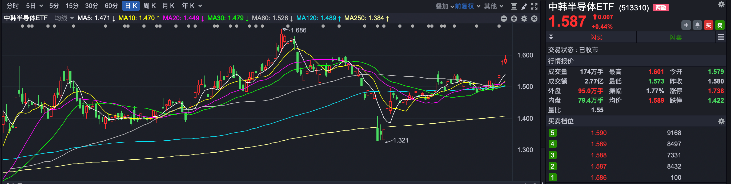Open chart indicator settings gear

click(524, 19)
